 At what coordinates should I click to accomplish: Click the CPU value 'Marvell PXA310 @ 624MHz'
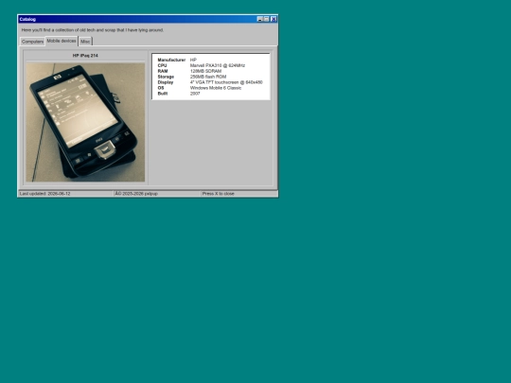(x=218, y=65)
